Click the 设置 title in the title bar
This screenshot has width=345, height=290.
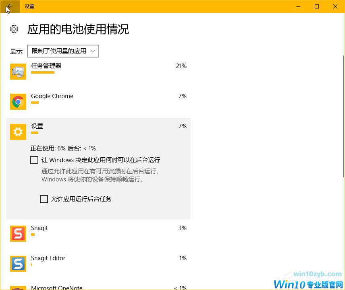[x=29, y=6]
